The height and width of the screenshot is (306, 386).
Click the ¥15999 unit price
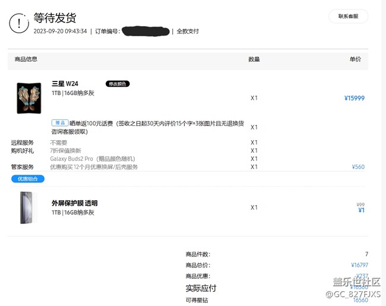click(354, 99)
